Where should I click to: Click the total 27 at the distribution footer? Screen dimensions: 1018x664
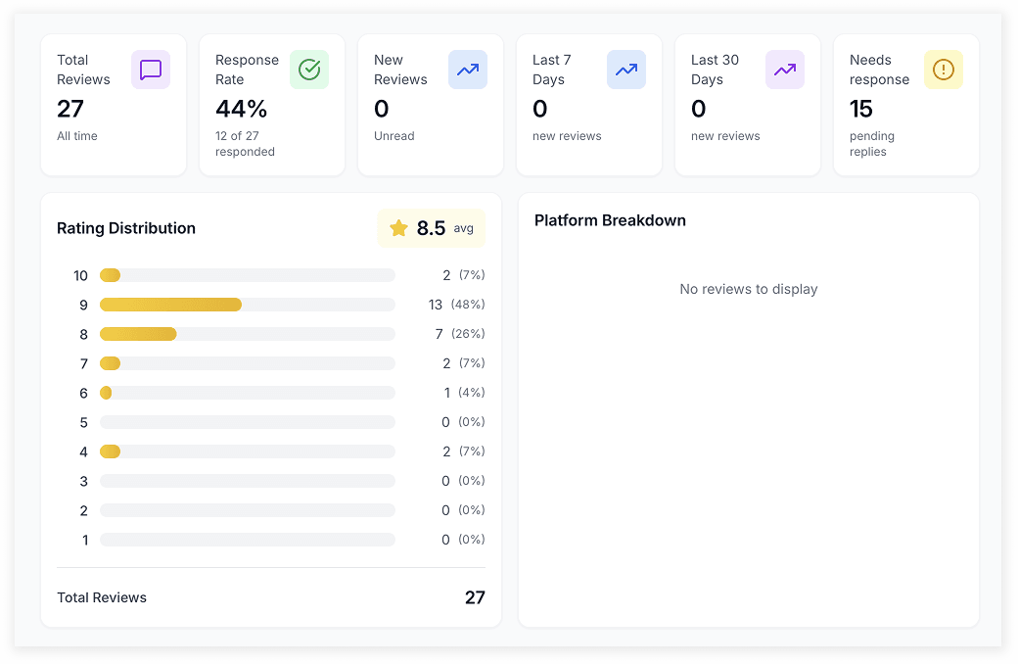[x=475, y=597]
